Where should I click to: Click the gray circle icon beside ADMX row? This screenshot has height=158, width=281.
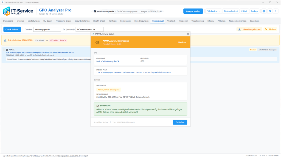[7, 50]
